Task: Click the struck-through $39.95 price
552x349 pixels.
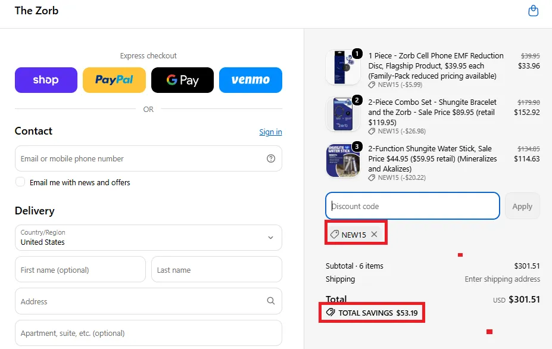Action: 531,55
